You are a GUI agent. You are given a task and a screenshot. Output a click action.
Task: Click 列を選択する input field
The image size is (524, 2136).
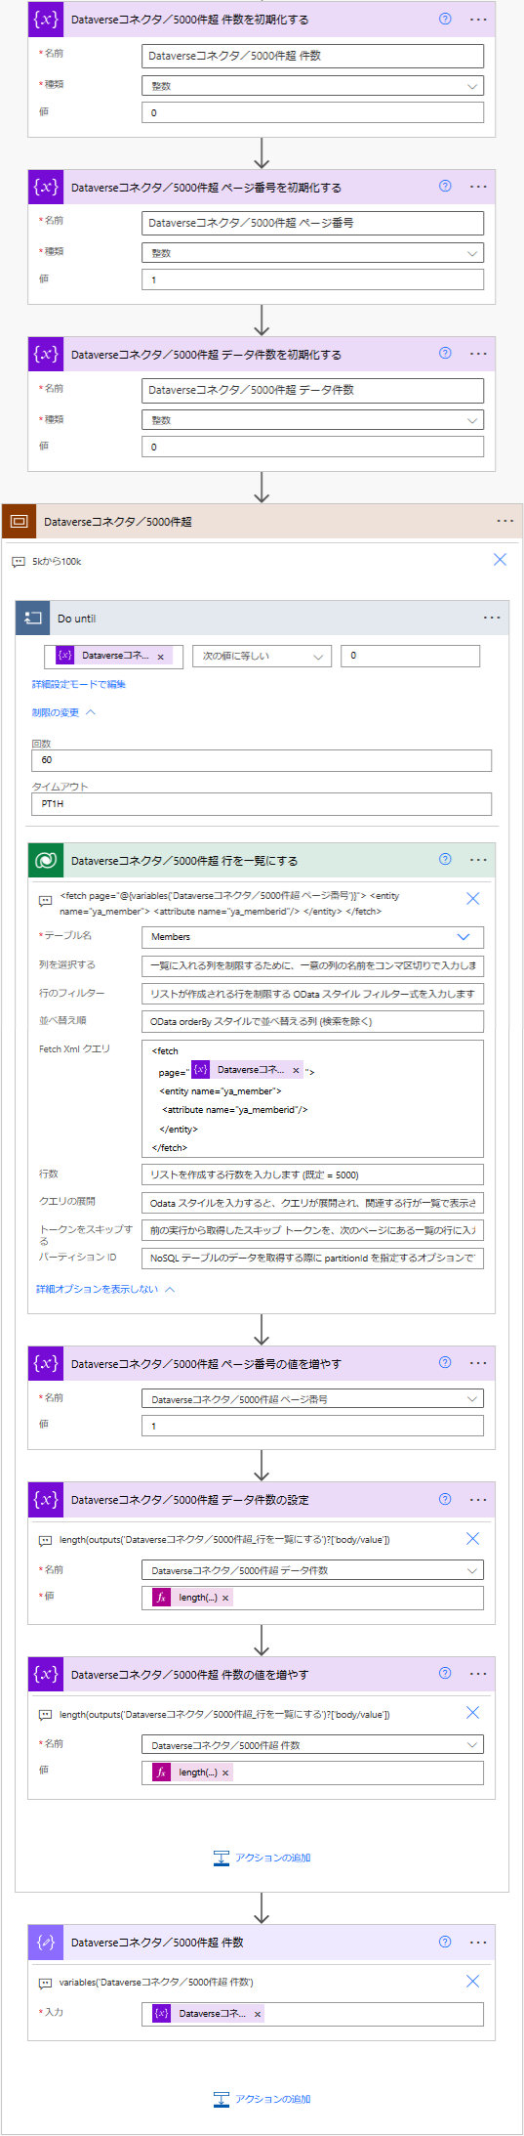(x=312, y=964)
